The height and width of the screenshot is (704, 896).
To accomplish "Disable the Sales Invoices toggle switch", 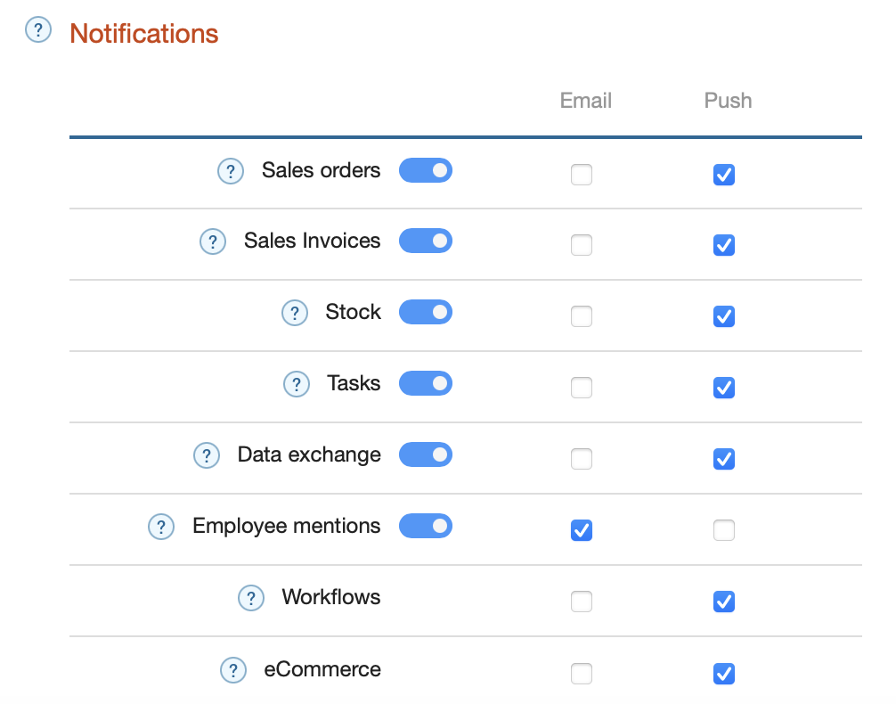I will (x=426, y=241).
